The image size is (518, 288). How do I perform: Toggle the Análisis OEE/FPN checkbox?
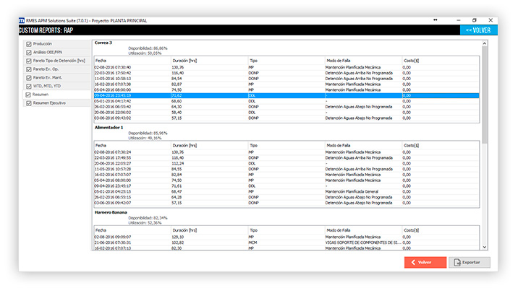(x=29, y=53)
